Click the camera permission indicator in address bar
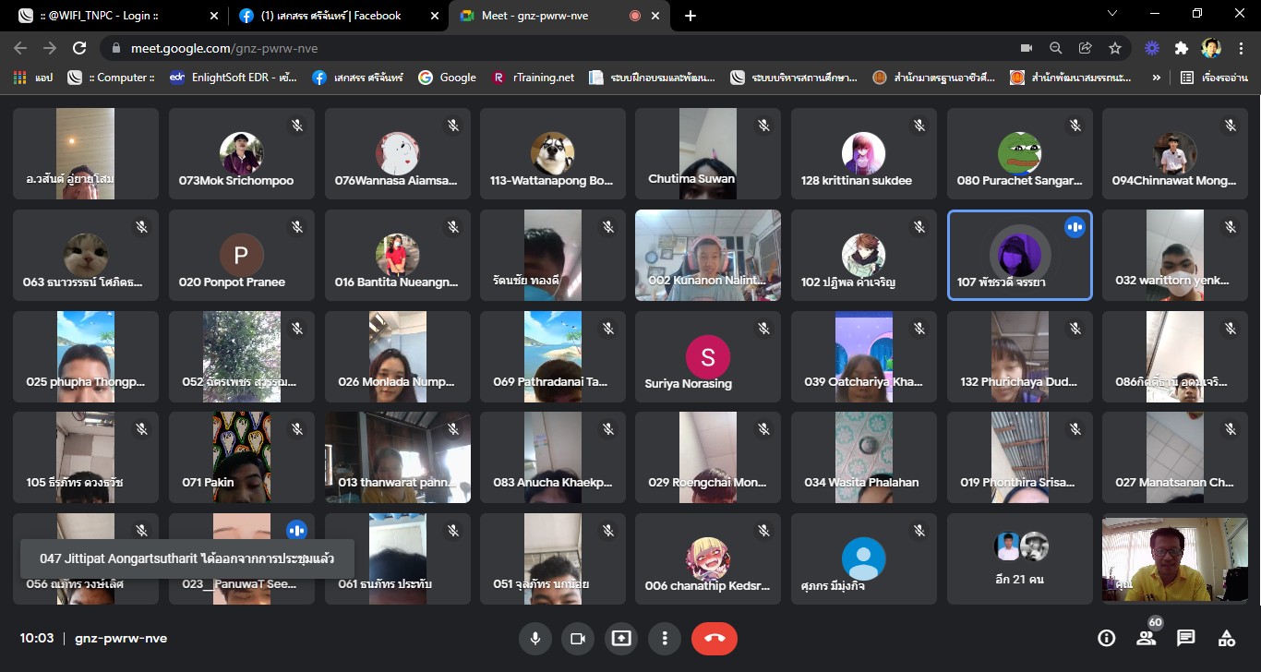Image resolution: width=1261 pixels, height=672 pixels. (x=1026, y=48)
